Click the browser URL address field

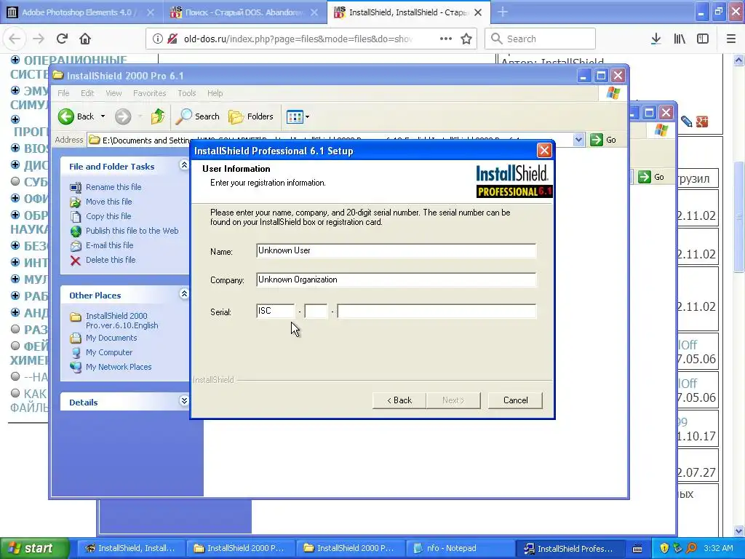(x=298, y=39)
